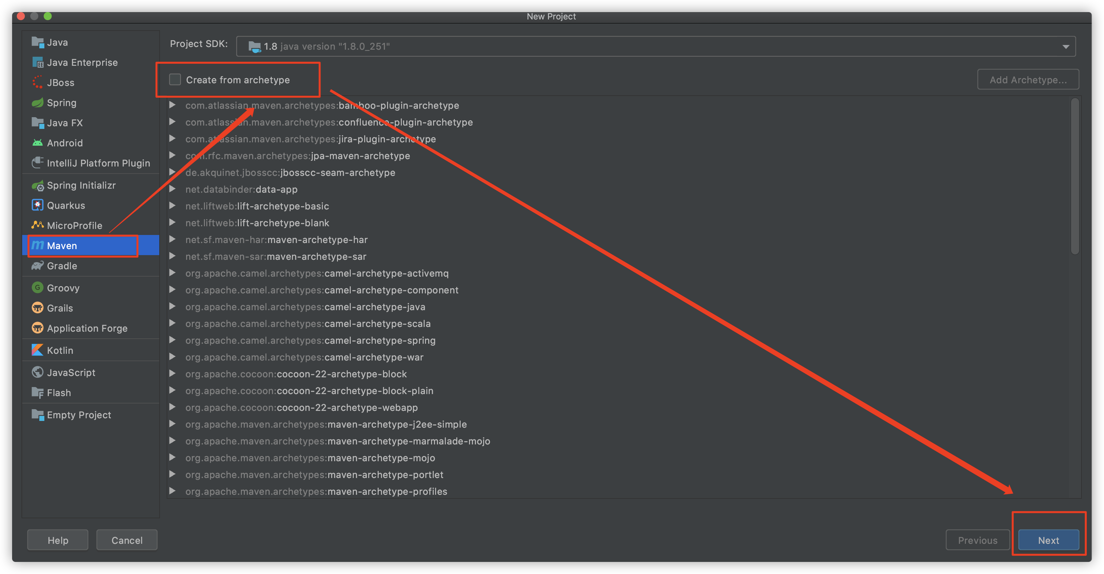Expand maven-archetype-profiles node

point(172,491)
